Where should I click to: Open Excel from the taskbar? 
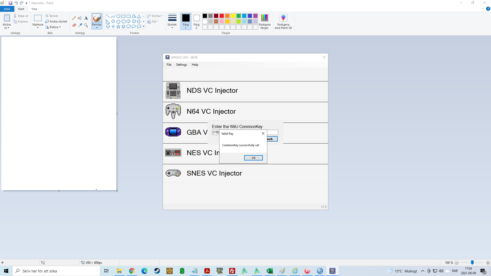click(x=270, y=271)
